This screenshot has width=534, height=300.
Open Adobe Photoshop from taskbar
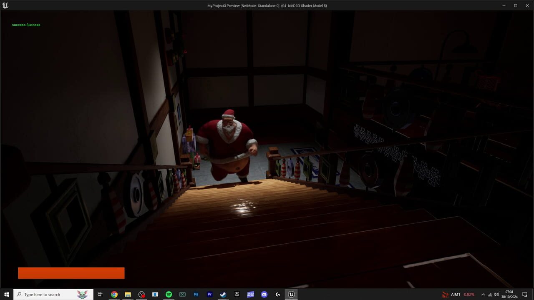[196, 295]
